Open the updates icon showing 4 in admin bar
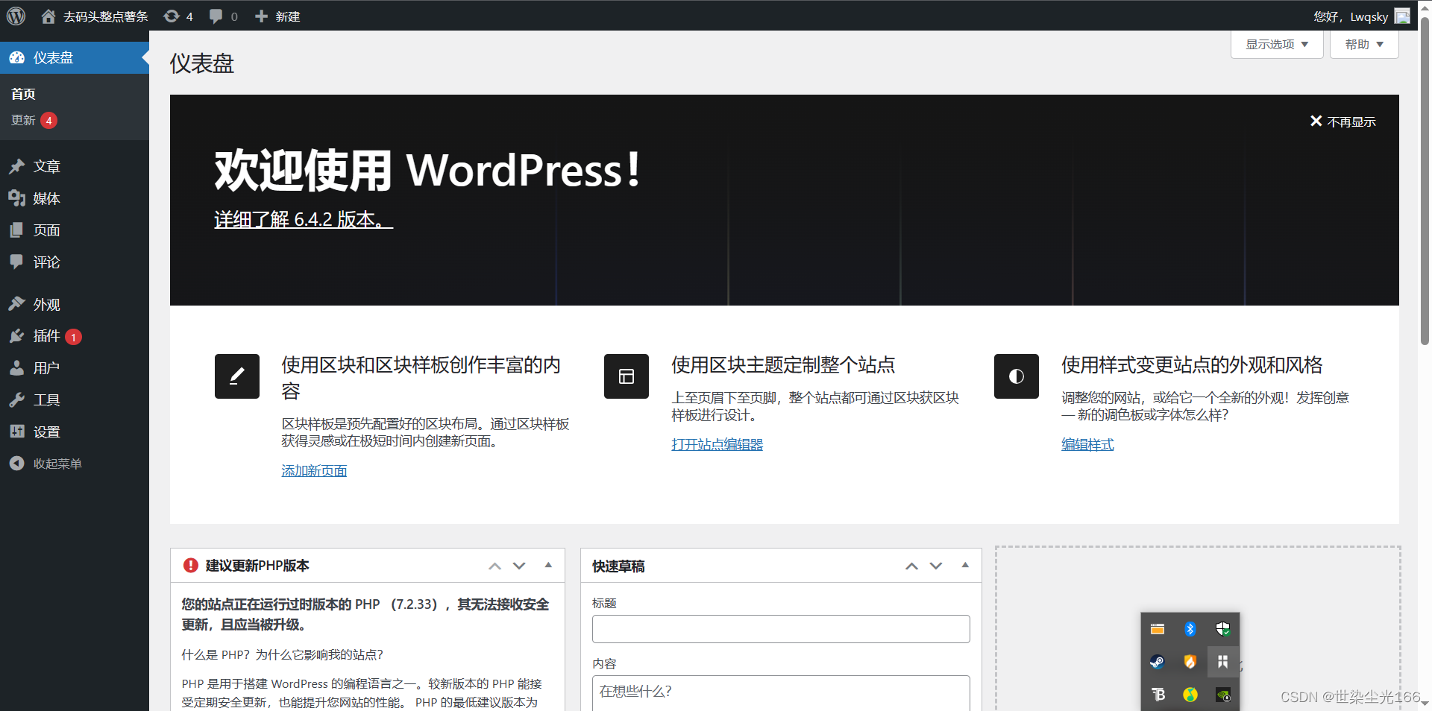This screenshot has width=1432, height=711. (178, 16)
